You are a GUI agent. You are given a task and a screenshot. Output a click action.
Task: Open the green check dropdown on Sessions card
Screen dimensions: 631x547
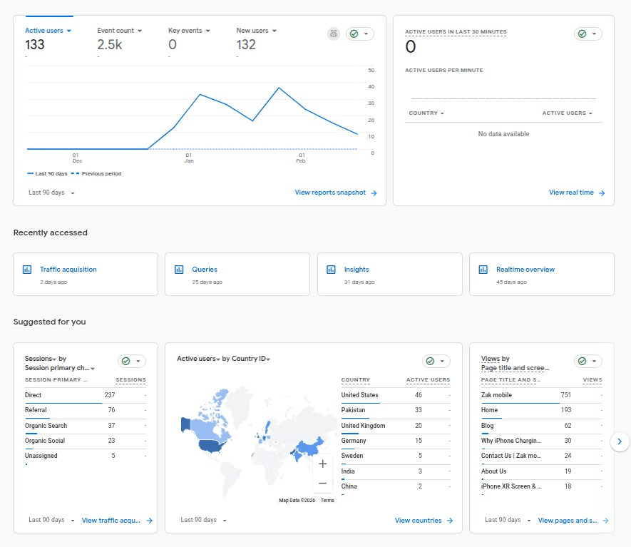pos(131,362)
